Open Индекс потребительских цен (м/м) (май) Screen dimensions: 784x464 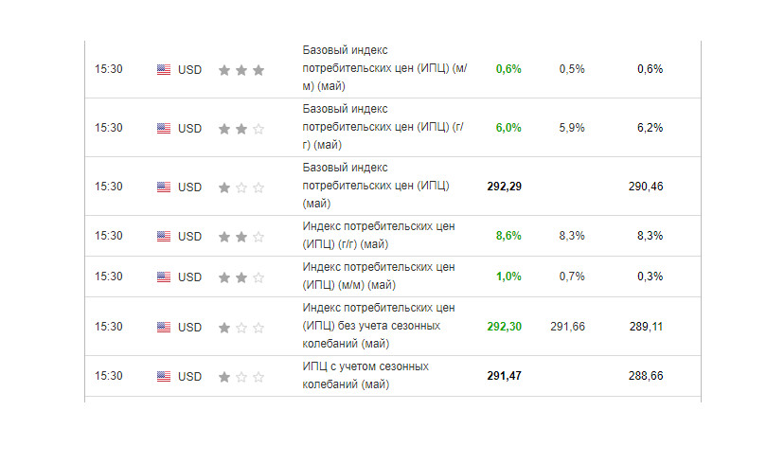click(379, 276)
